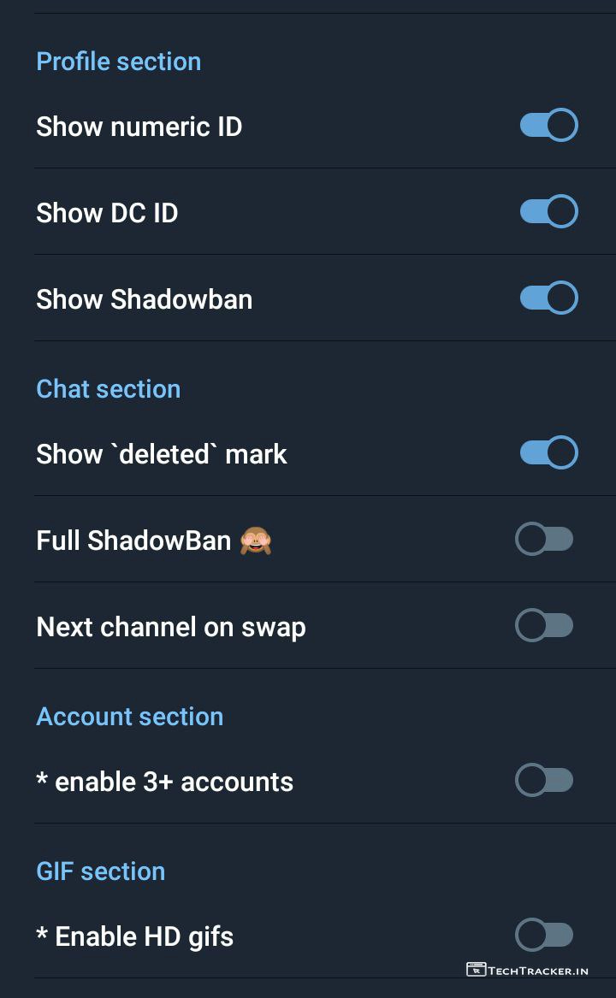Screen dimensions: 616x998
Task: Enable the Full ShadowBan switch
Action: pos(544,540)
